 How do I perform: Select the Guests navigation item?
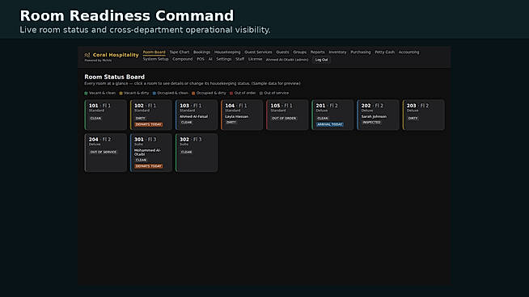(x=282, y=52)
